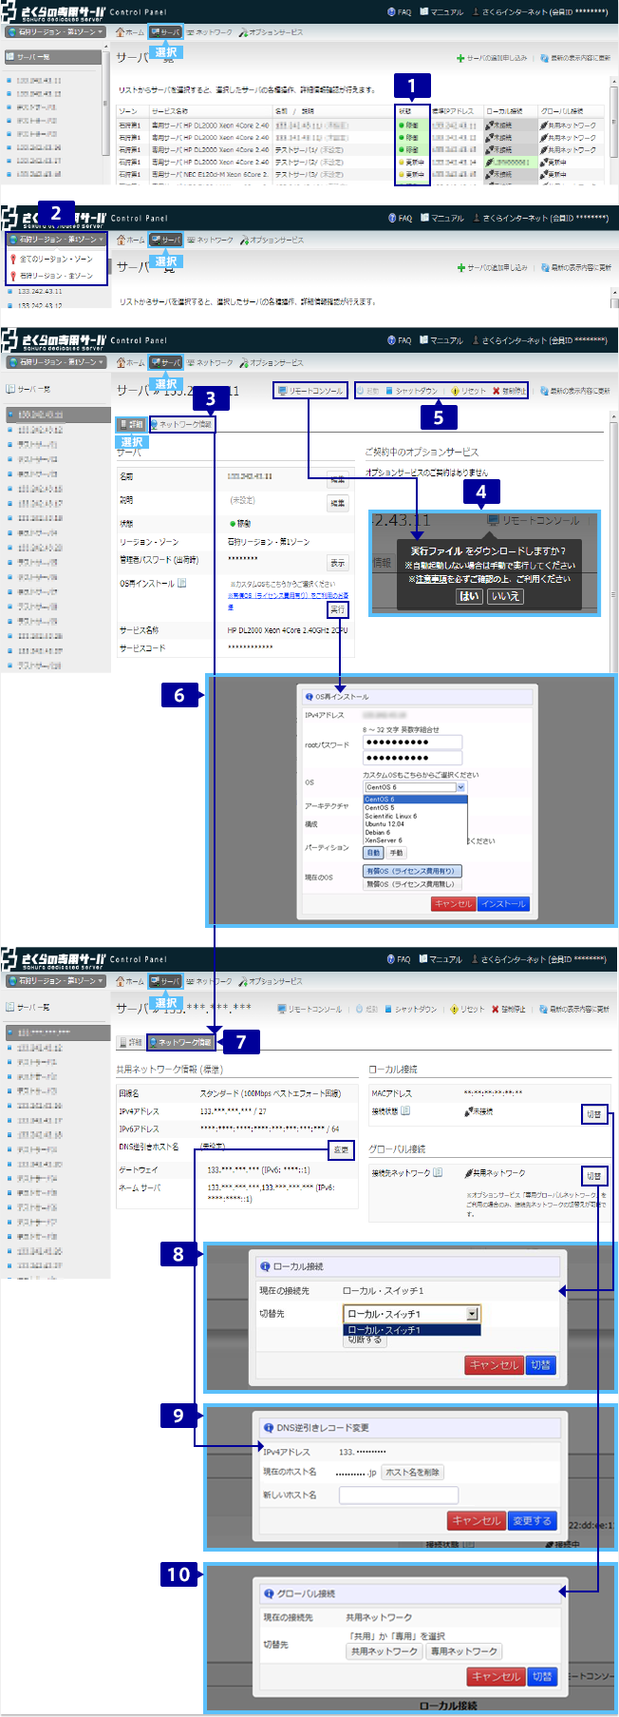Screen dimensions: 619x1717
Task: Click the pin icon beside 全てのリージョン・ゾーン
Action: 13,259
